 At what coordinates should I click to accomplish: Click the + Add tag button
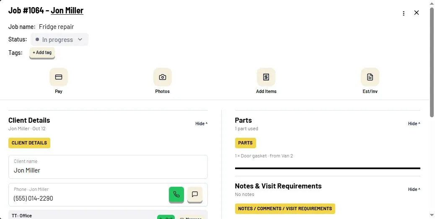point(42,52)
